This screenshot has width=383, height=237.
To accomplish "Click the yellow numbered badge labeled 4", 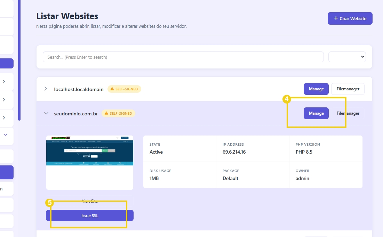I will pyautogui.click(x=286, y=100).
